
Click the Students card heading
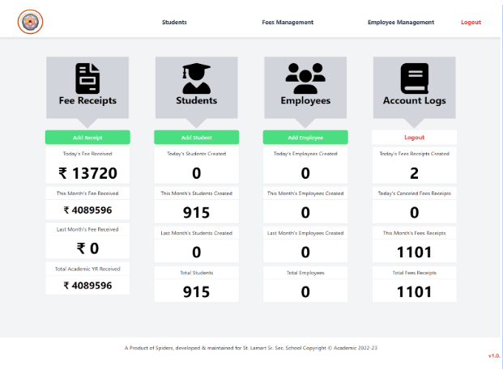point(196,100)
